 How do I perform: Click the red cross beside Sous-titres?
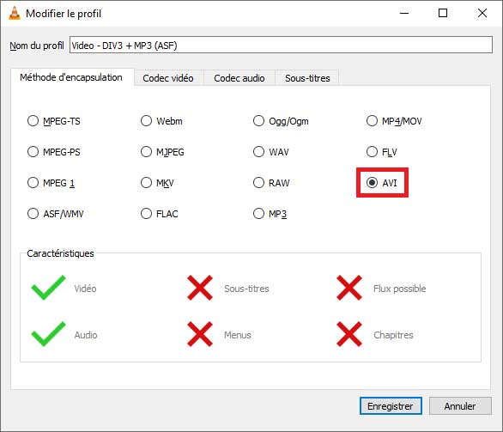(200, 288)
